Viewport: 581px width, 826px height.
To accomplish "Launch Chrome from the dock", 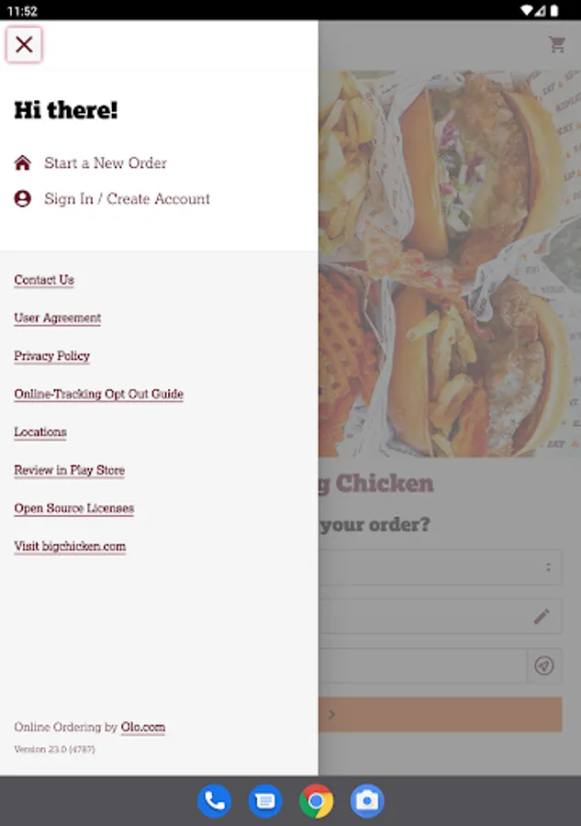I will tap(316, 801).
